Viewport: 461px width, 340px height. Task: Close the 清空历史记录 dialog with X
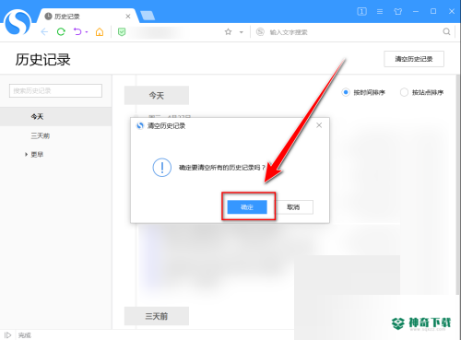pos(319,125)
